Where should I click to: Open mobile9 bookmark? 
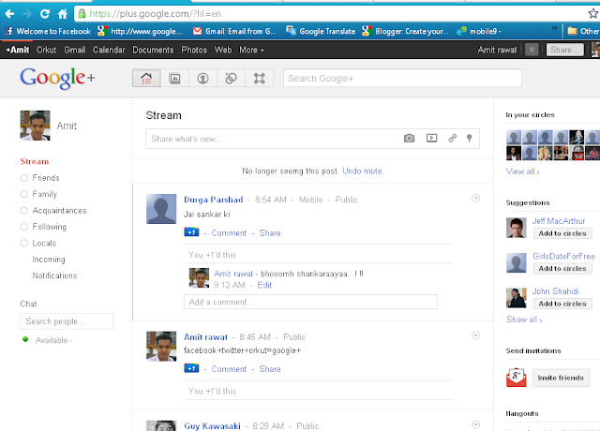[x=479, y=31]
